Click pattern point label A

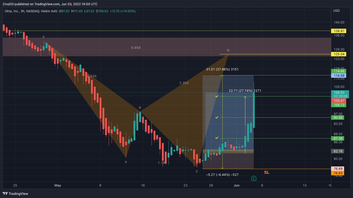[126, 162]
